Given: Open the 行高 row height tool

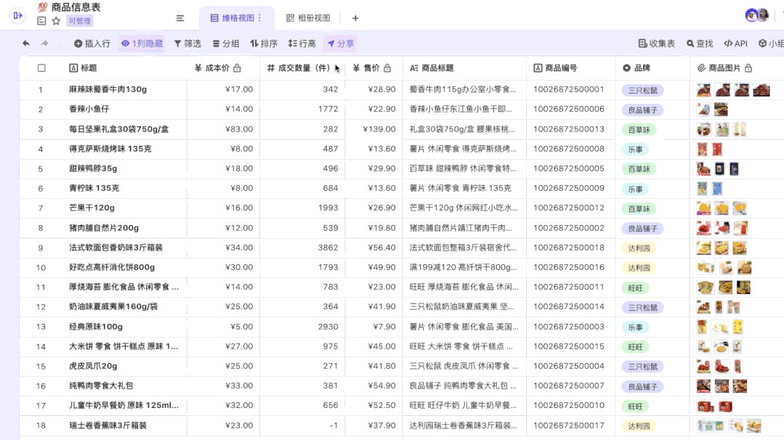Looking at the screenshot, I should pyautogui.click(x=302, y=44).
